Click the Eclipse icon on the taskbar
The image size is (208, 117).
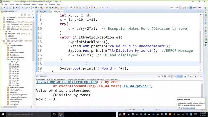[x=60, y=114]
